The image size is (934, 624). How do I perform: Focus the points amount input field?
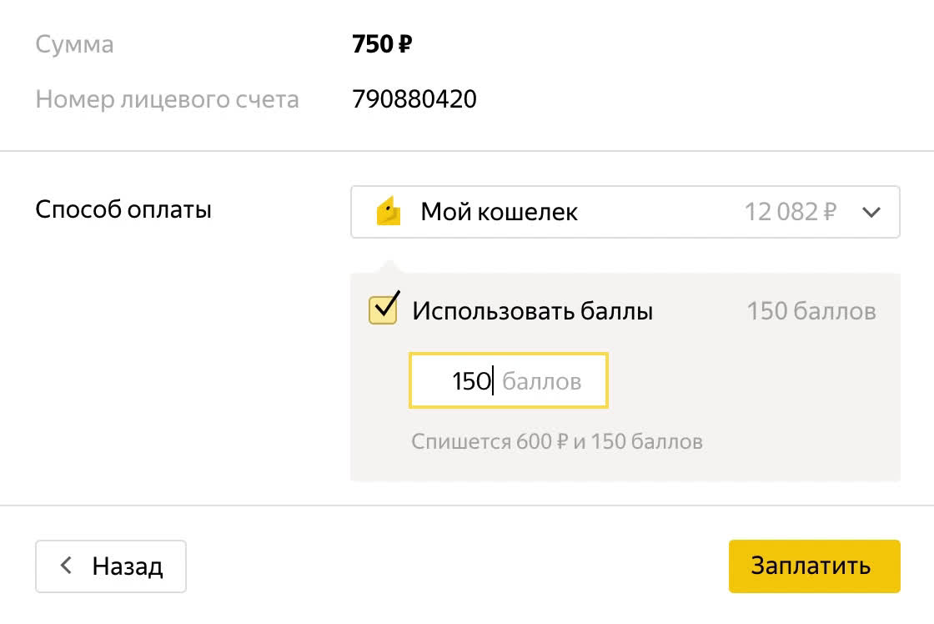508,381
